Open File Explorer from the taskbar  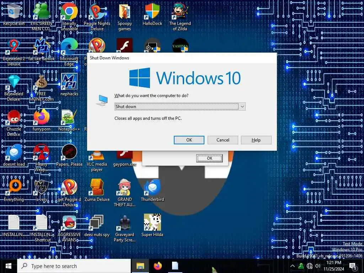click(x=140, y=266)
